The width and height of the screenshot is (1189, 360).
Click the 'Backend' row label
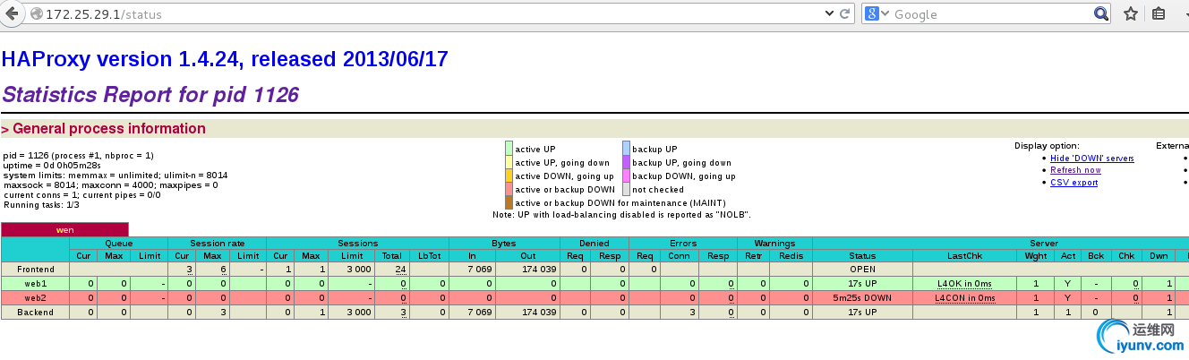pyautogui.click(x=35, y=312)
